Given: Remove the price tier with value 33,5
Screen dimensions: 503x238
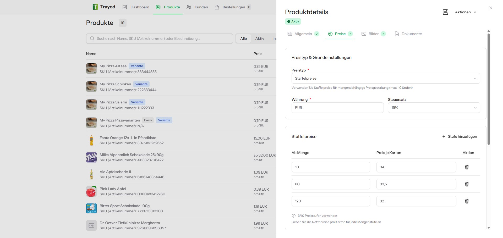Looking at the screenshot, I should coord(467,184).
